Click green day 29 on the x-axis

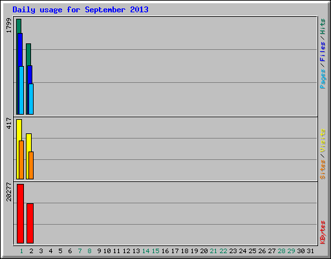coord(291,251)
